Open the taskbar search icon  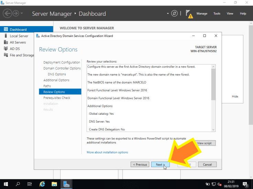18,184
